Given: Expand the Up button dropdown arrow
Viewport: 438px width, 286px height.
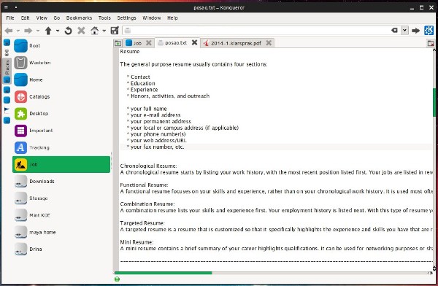Looking at the screenshot, I should click(58, 31).
